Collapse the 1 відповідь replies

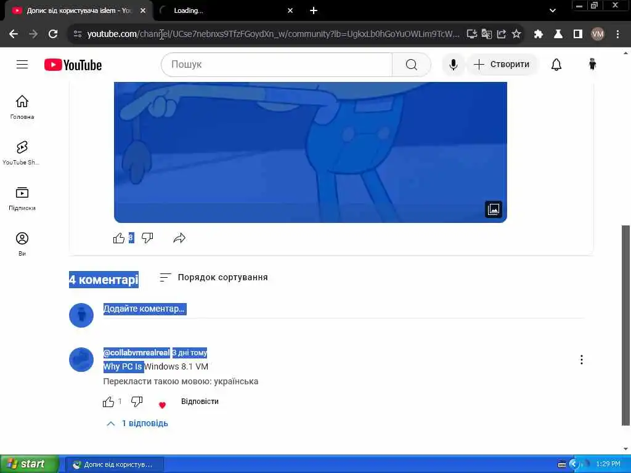pyautogui.click(x=137, y=424)
